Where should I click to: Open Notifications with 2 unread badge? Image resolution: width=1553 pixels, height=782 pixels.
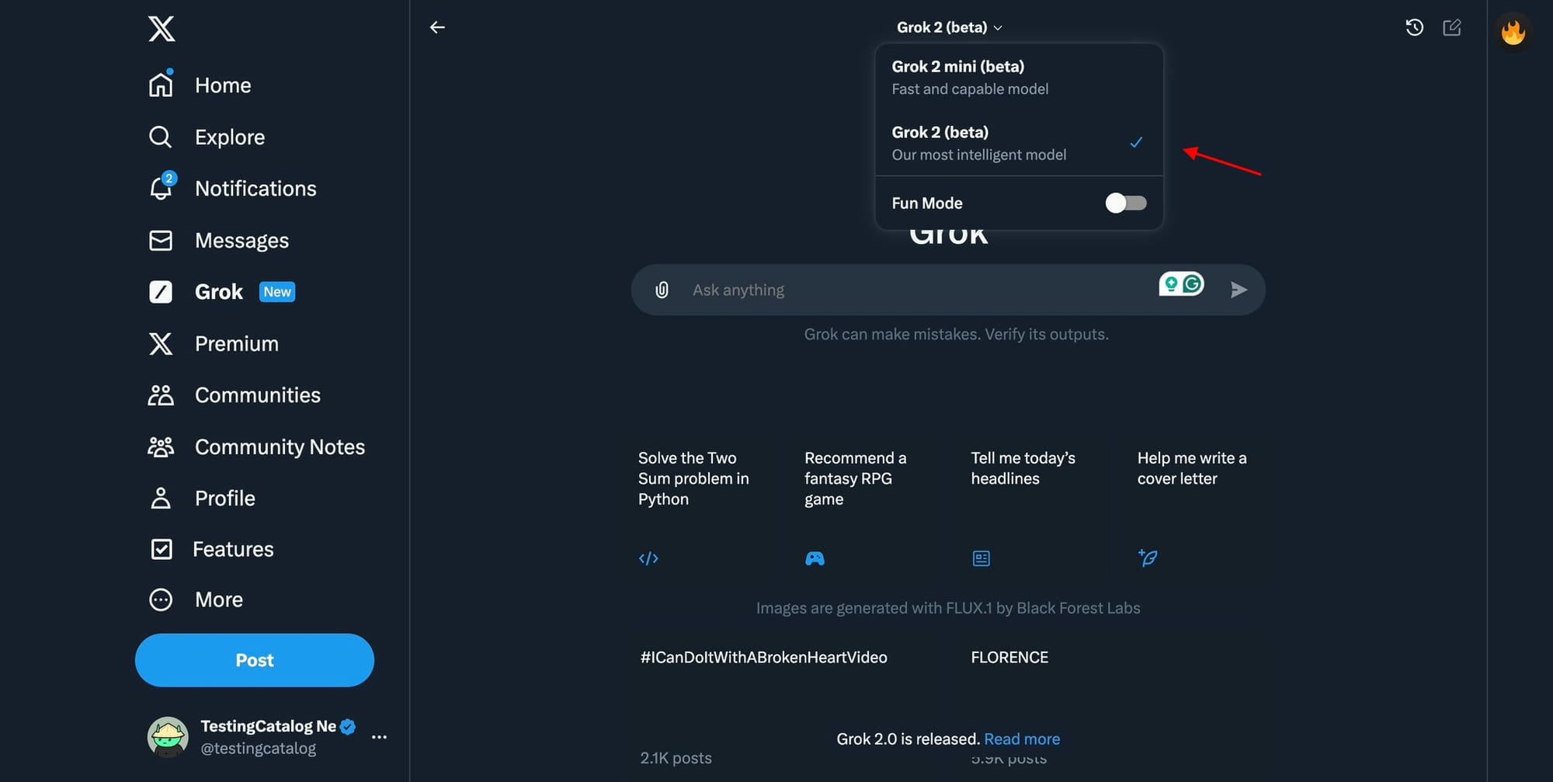point(232,189)
